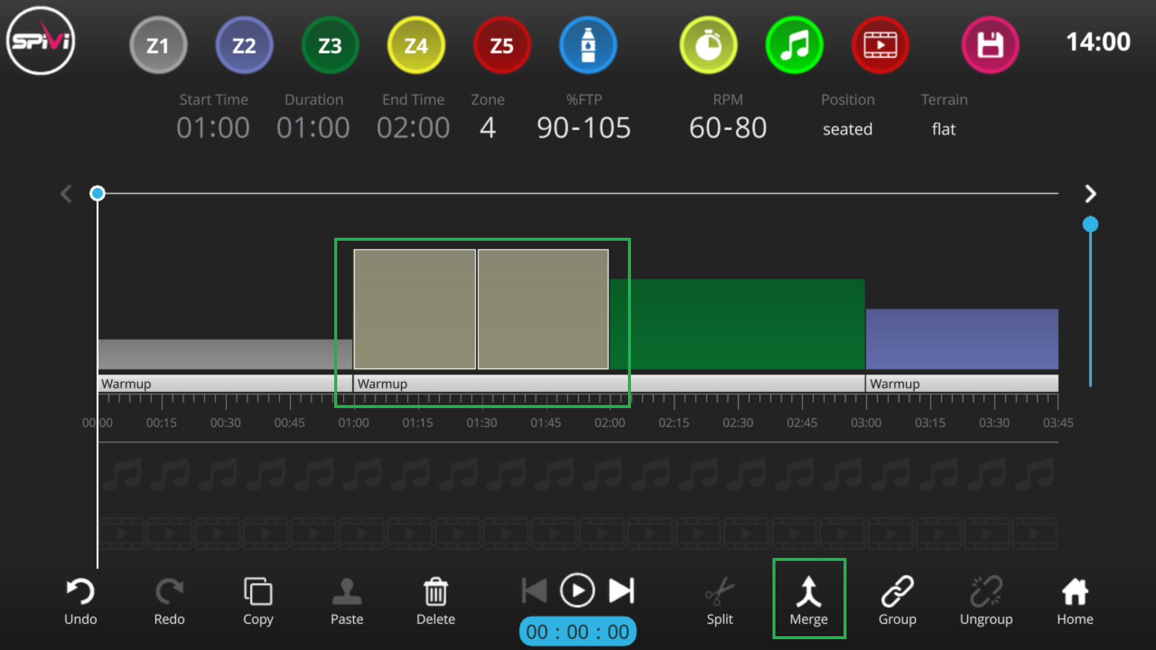Click the Undo button
The height and width of the screenshot is (650, 1156).
point(81,601)
